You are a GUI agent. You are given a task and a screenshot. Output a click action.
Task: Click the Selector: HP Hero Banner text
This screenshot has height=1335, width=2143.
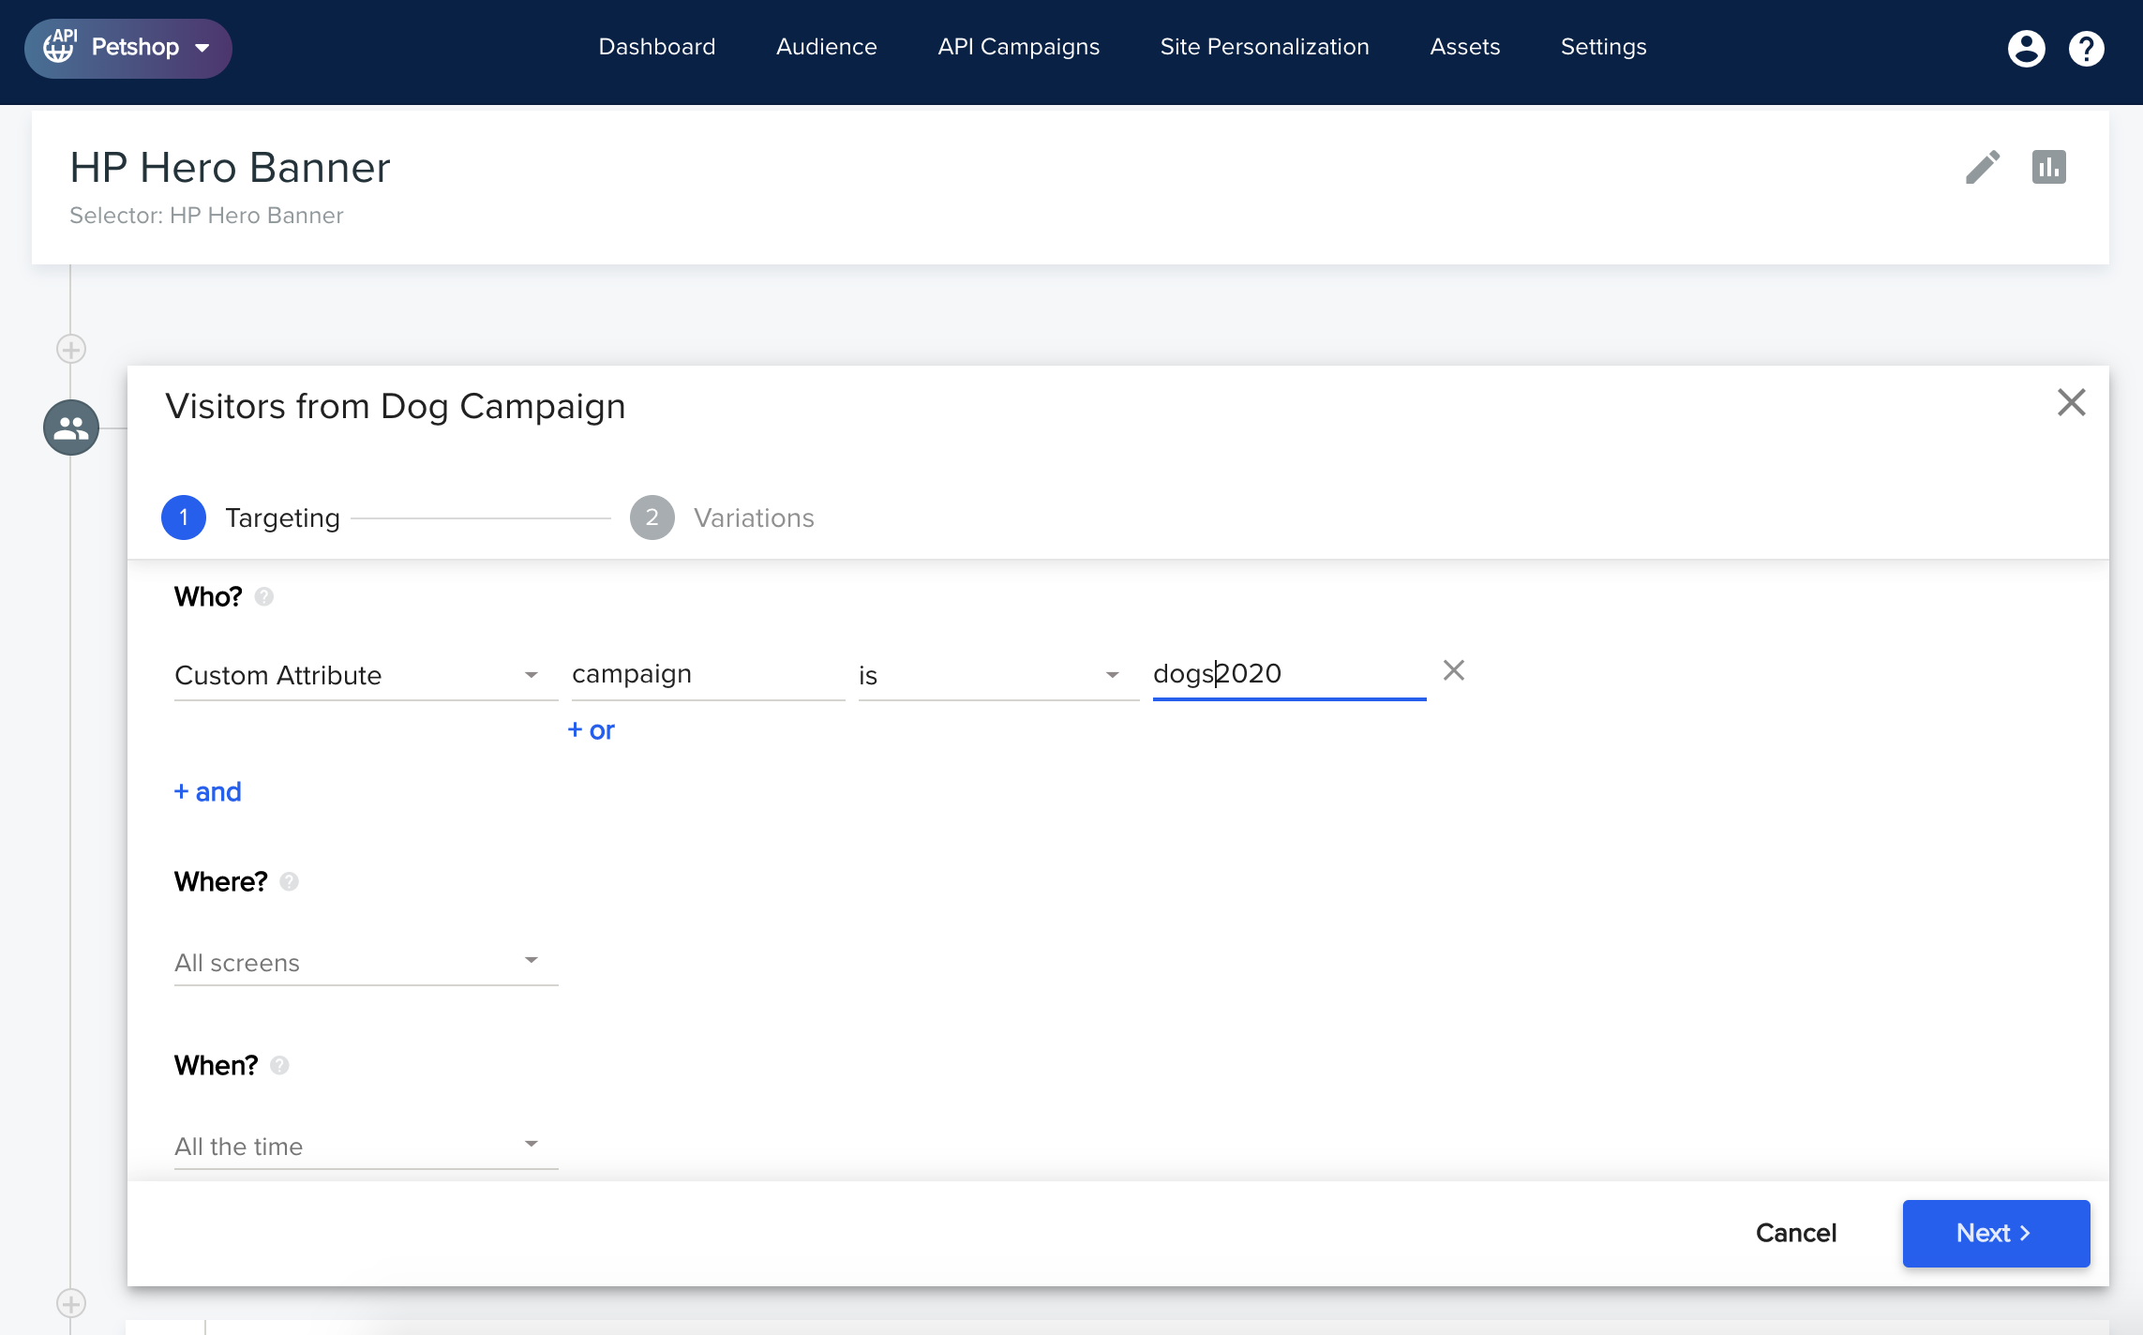tap(206, 216)
